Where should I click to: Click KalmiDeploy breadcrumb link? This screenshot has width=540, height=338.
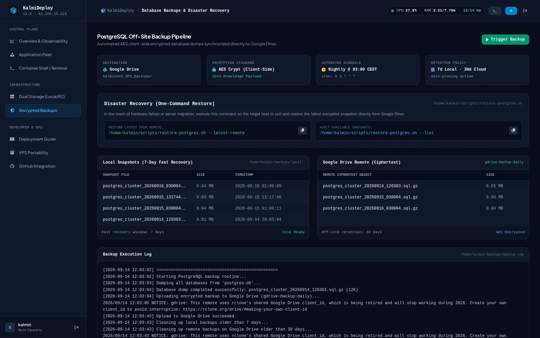click(x=117, y=11)
